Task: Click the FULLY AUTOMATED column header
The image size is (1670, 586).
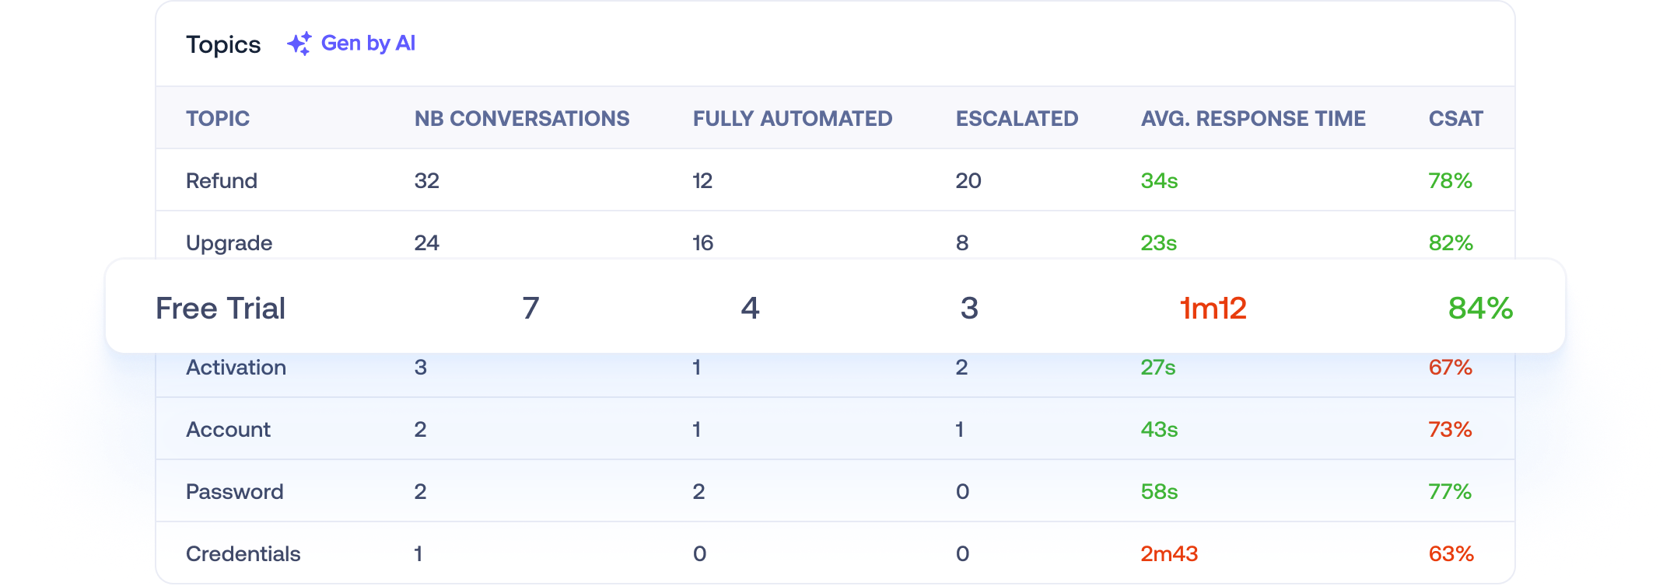Action: click(792, 119)
